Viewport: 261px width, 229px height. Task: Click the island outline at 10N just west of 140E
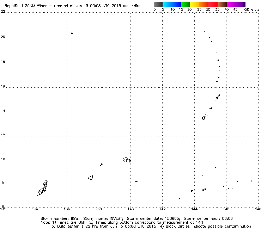(127, 160)
